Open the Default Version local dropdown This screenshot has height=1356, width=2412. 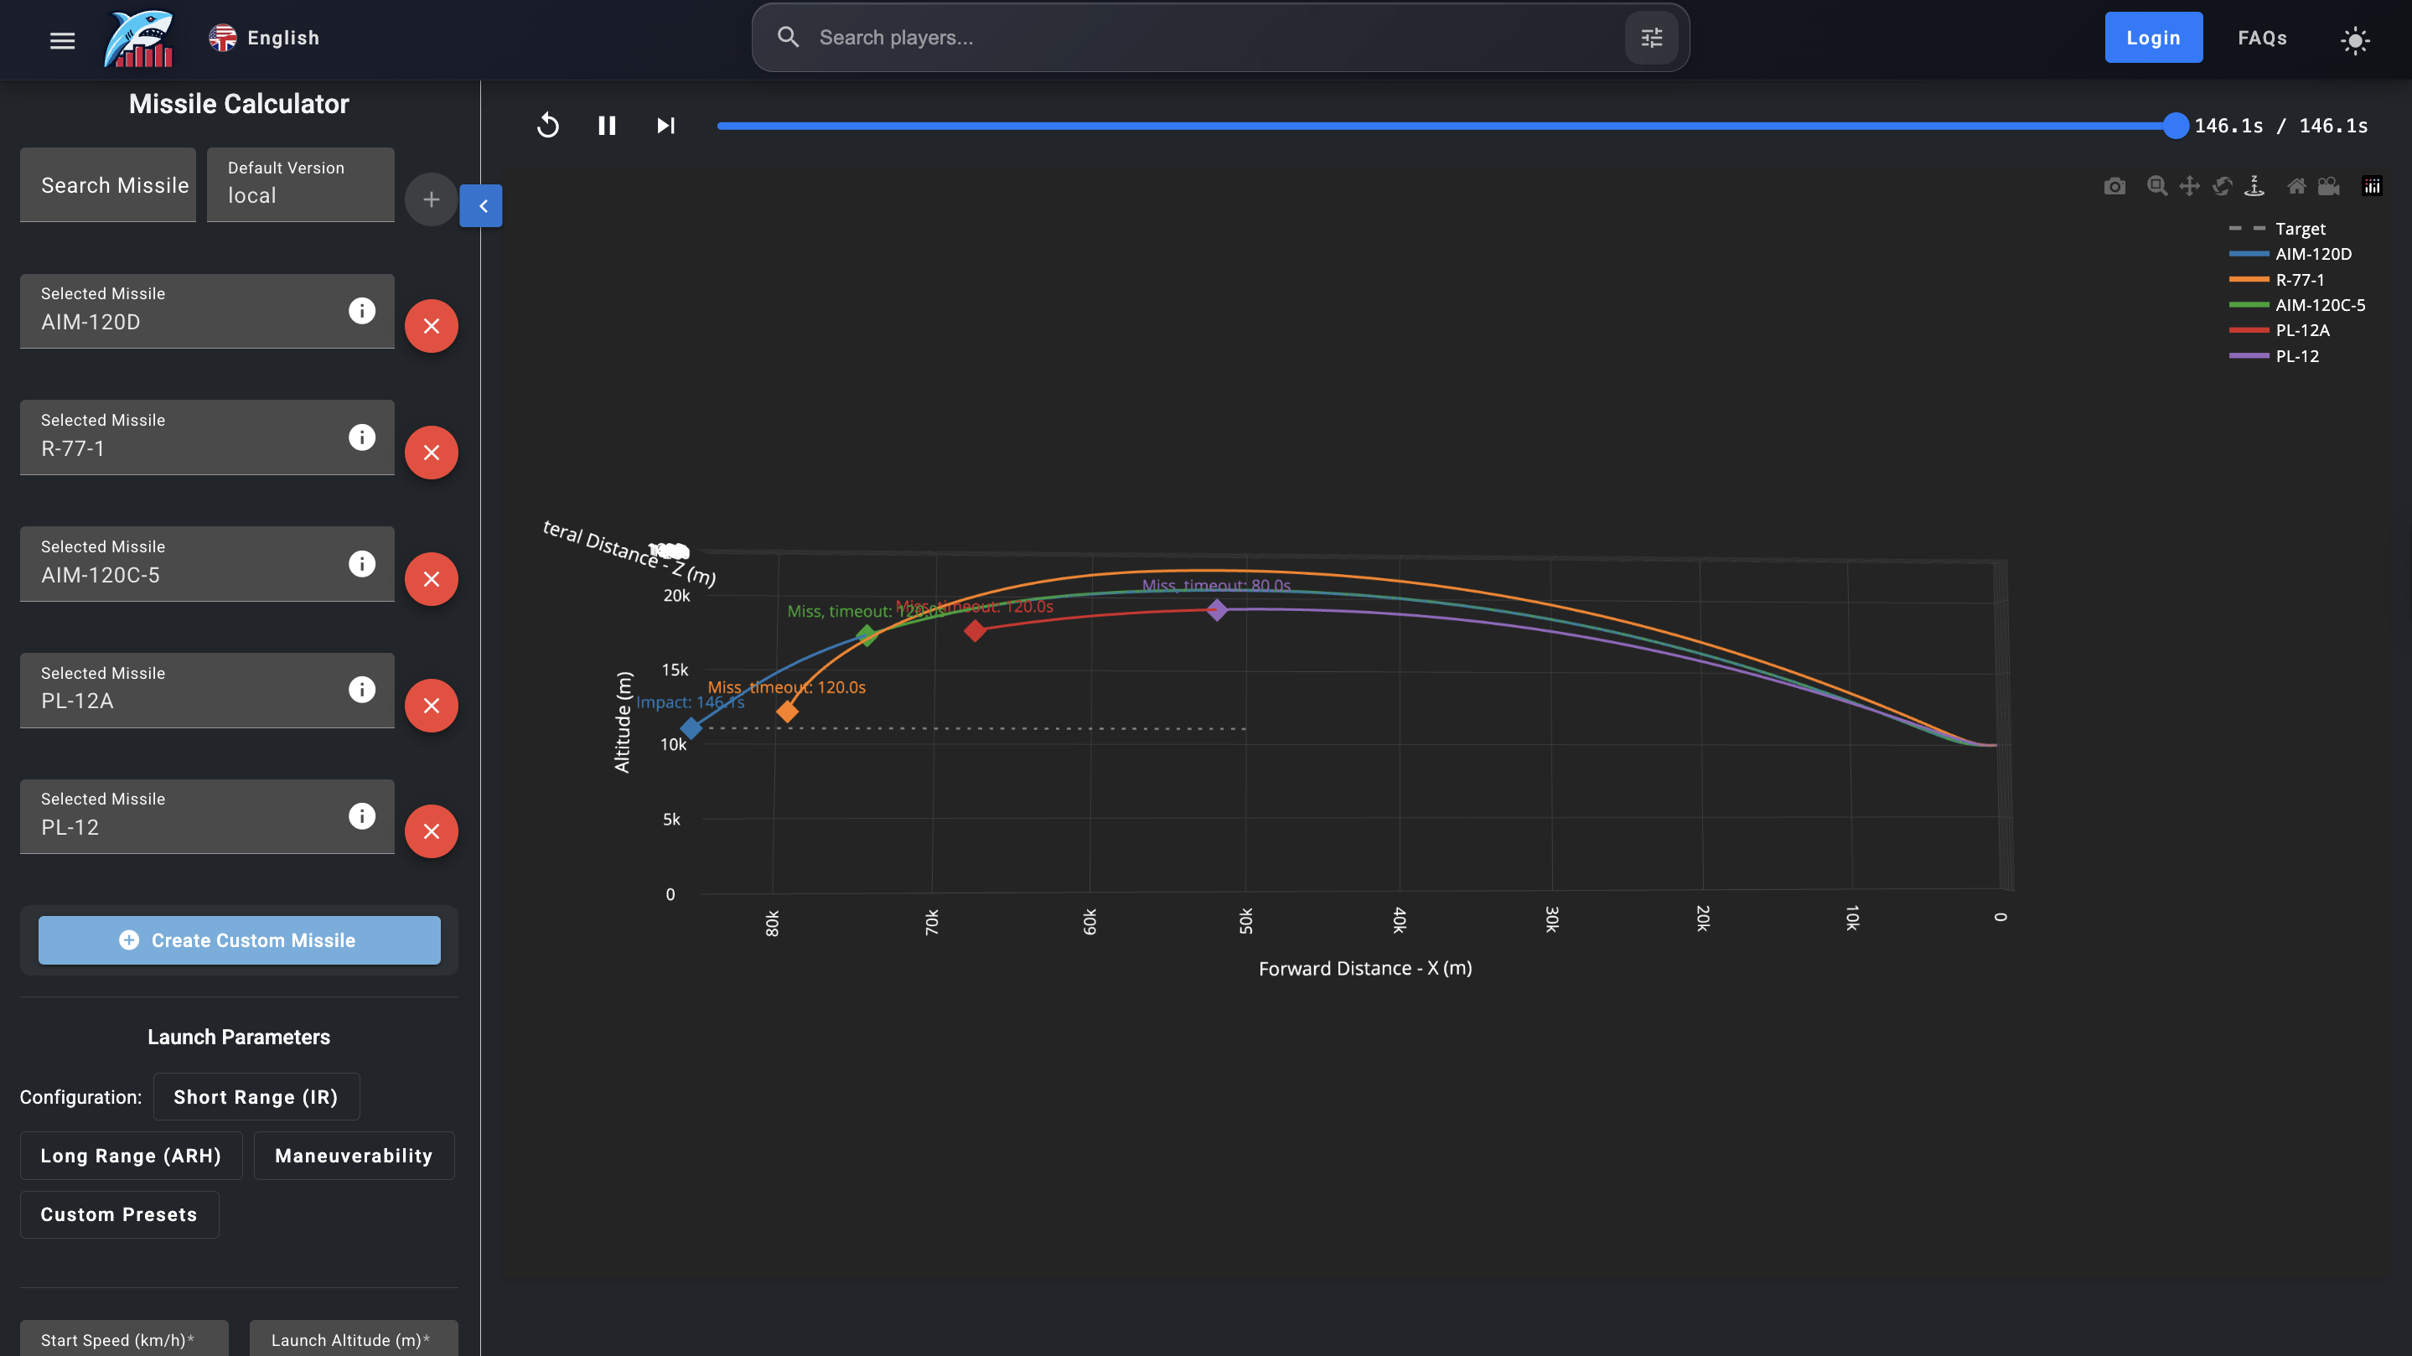tap(300, 184)
